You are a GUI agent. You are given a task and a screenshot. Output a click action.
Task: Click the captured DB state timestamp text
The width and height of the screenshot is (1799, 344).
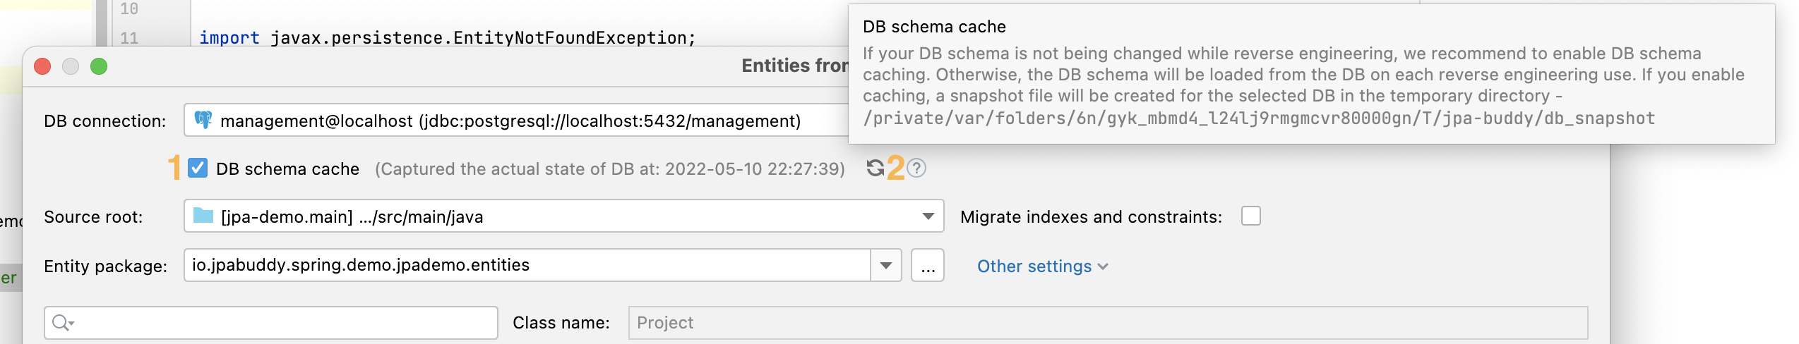[x=610, y=169]
